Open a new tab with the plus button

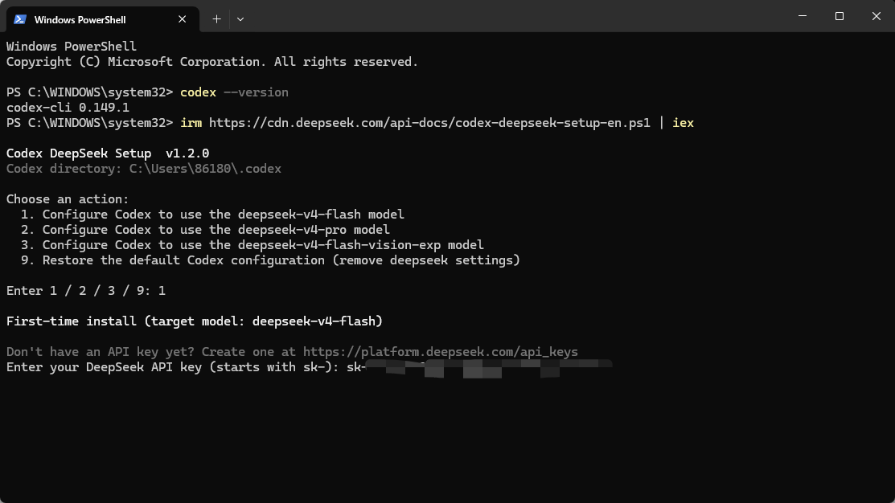point(216,19)
